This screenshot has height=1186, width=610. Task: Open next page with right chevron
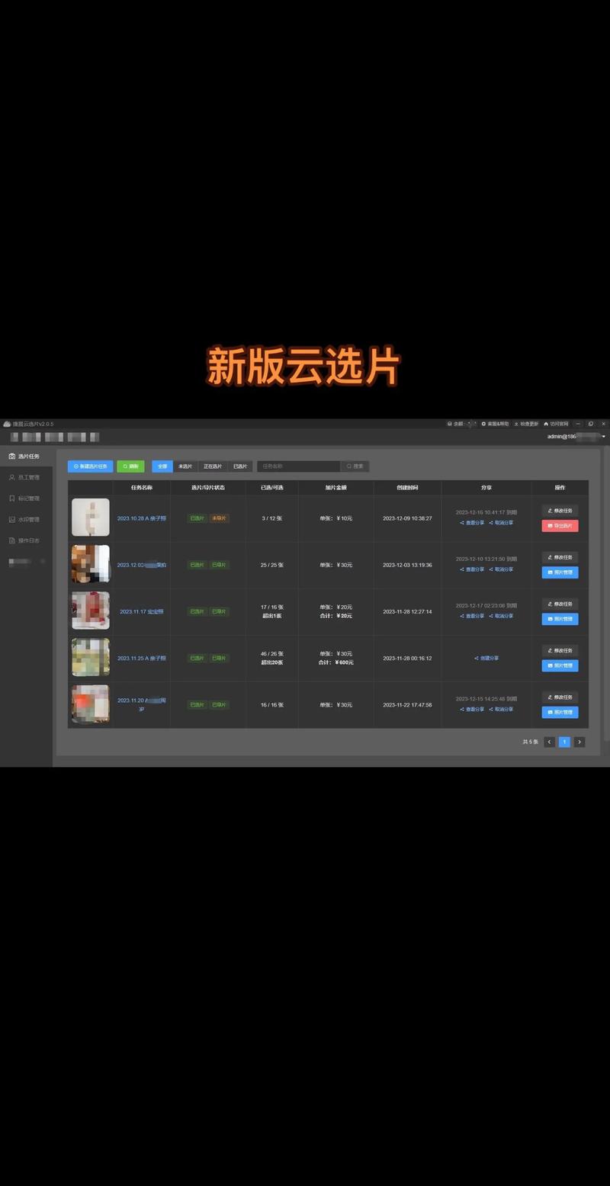point(578,742)
